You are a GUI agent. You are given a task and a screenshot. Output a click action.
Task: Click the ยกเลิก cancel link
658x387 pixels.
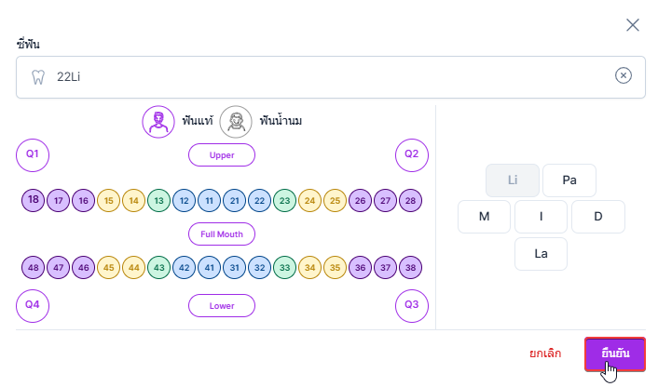[x=545, y=354]
